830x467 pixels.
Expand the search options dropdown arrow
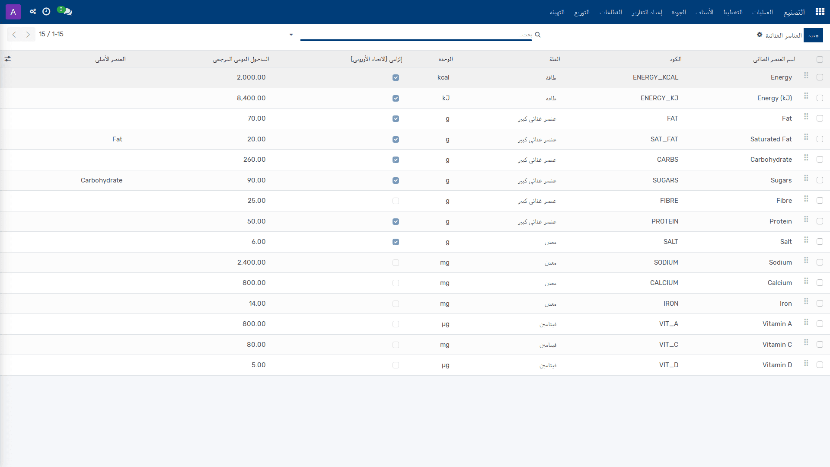coord(291,35)
